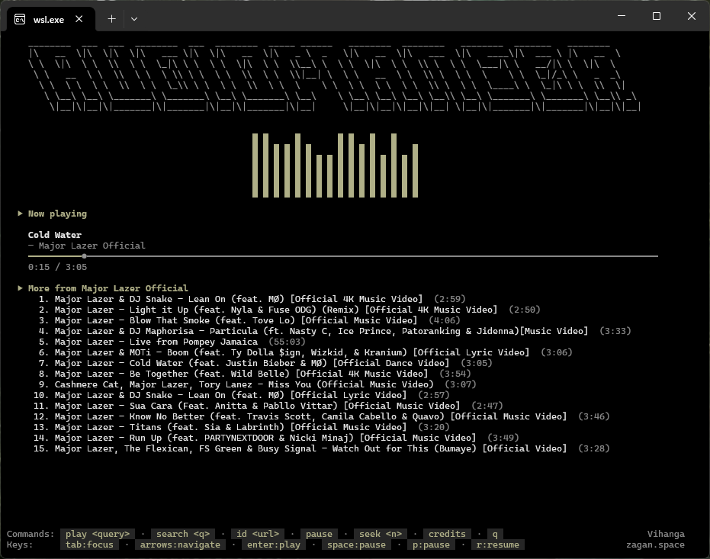Screen dimensions: 710x559
Task: Select track 10 Lean On Lyric Video
Action: (x=242, y=395)
